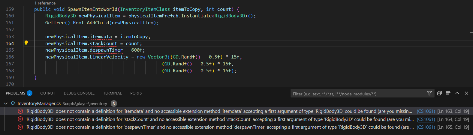Open the CS1061 link on Ln 165 error

426,127
